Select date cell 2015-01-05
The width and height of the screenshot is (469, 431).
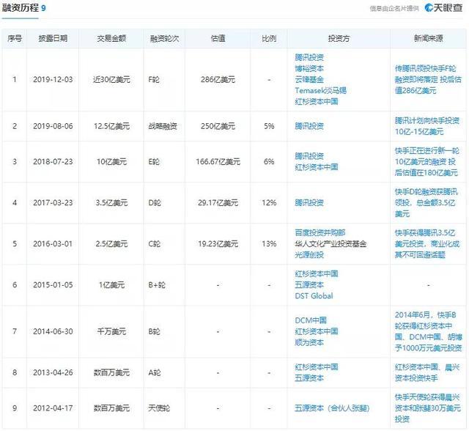(x=53, y=284)
